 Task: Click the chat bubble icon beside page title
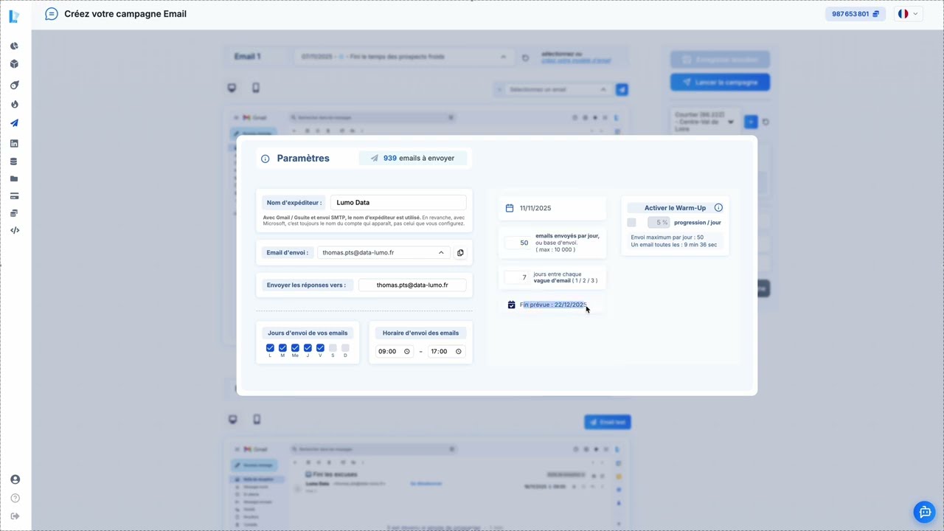tap(51, 14)
